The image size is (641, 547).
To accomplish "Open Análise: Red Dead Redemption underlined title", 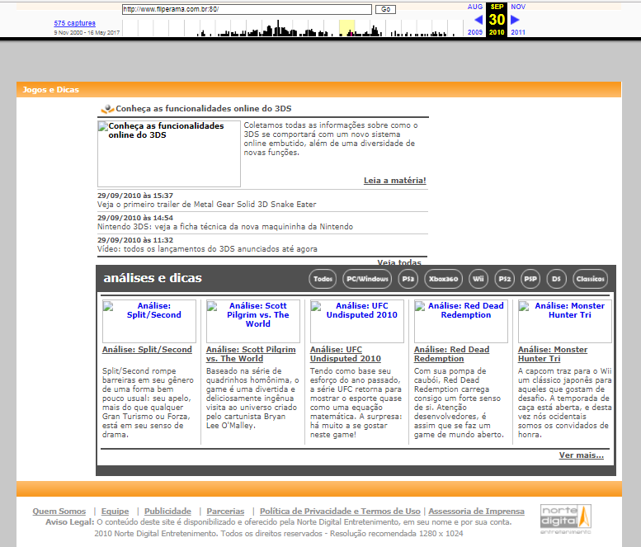I will [452, 354].
